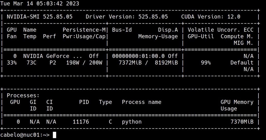266x140 pixels.
Task: Select the Bus-Id value 00000000:01:00.0
Action: point(138,56)
